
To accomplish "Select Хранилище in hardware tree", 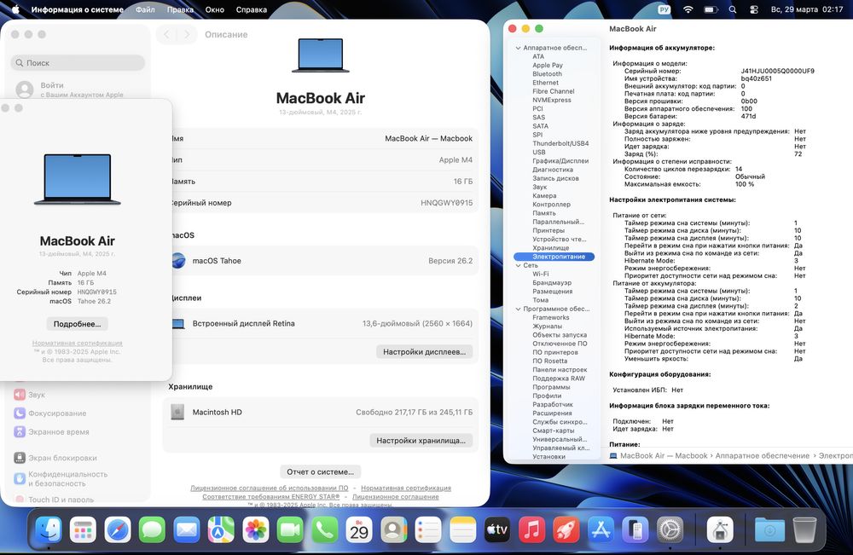I will click(550, 248).
